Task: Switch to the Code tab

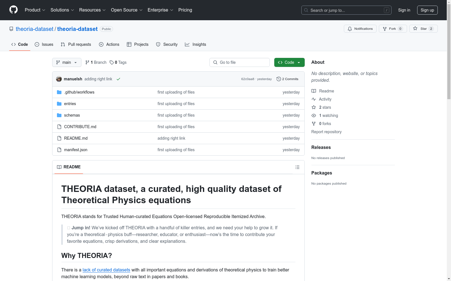Action: [x=20, y=44]
